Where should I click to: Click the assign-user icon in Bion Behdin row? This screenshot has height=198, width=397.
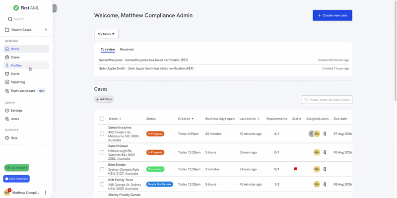coord(325,169)
